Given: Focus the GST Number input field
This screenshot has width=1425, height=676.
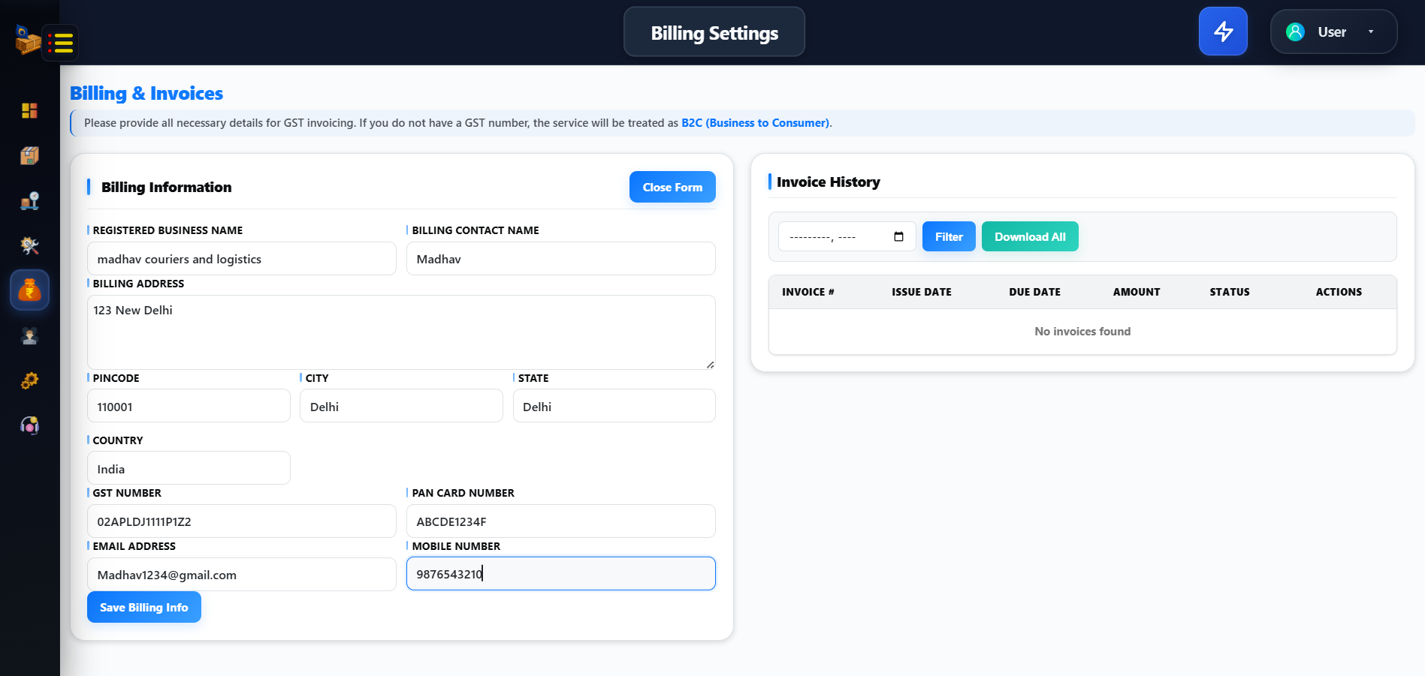Looking at the screenshot, I should pyautogui.click(x=241, y=521).
